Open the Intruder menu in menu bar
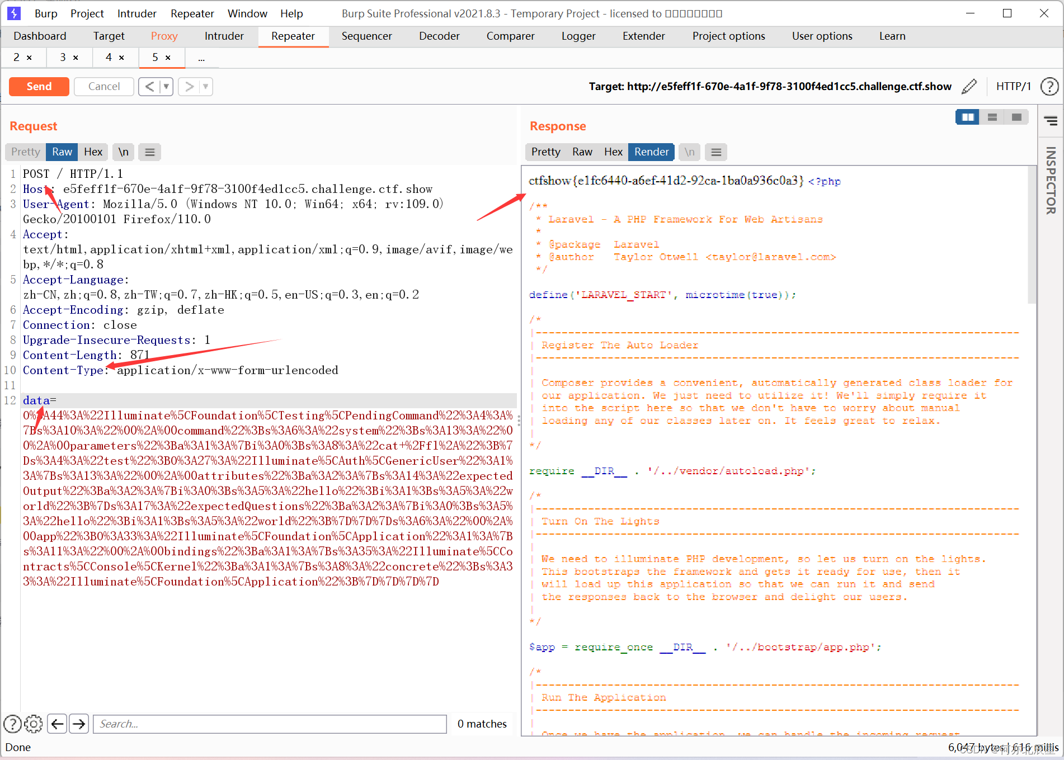This screenshot has height=760, width=1064. click(137, 13)
